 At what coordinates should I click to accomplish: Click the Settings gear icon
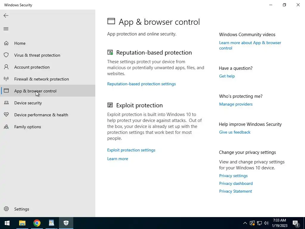tap(6, 209)
